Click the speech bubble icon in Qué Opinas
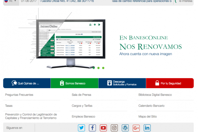Screen dimensions: 198x132 tap(14, 83)
